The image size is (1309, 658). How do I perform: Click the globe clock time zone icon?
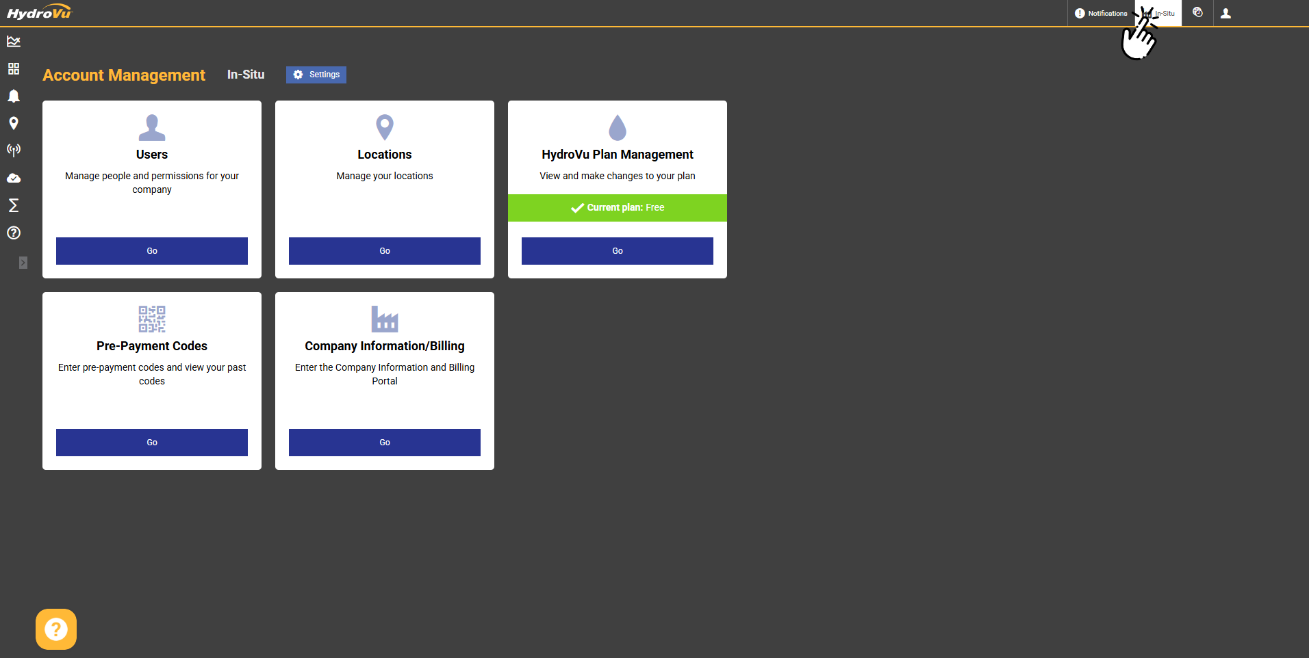[1197, 12]
